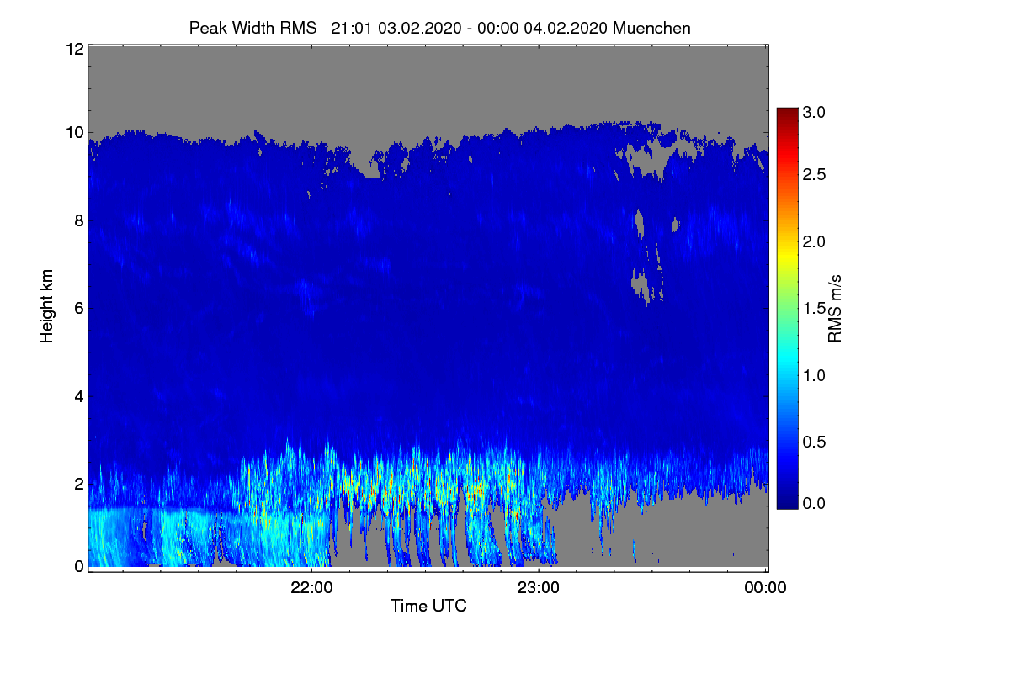Click the height axis label '6'
The image size is (1010, 673).
click(x=79, y=308)
